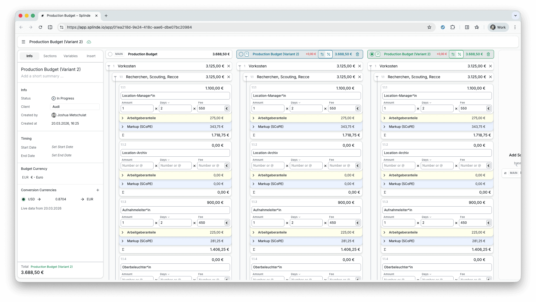Click euro currency icon in Location-Manager fee field
The width and height of the screenshot is (536, 302).
(x=227, y=108)
